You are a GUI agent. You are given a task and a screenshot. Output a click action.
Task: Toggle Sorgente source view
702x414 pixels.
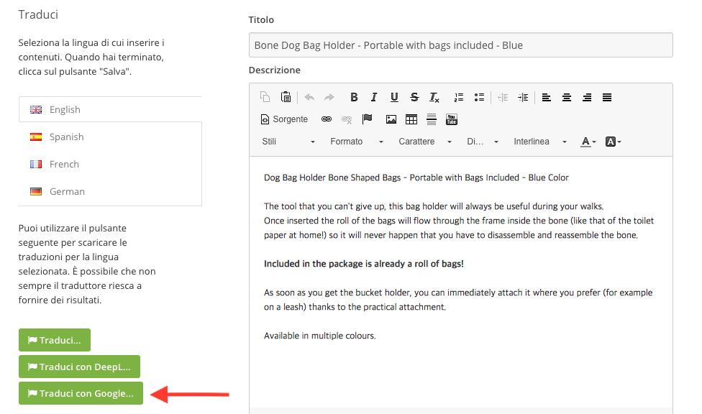click(284, 119)
